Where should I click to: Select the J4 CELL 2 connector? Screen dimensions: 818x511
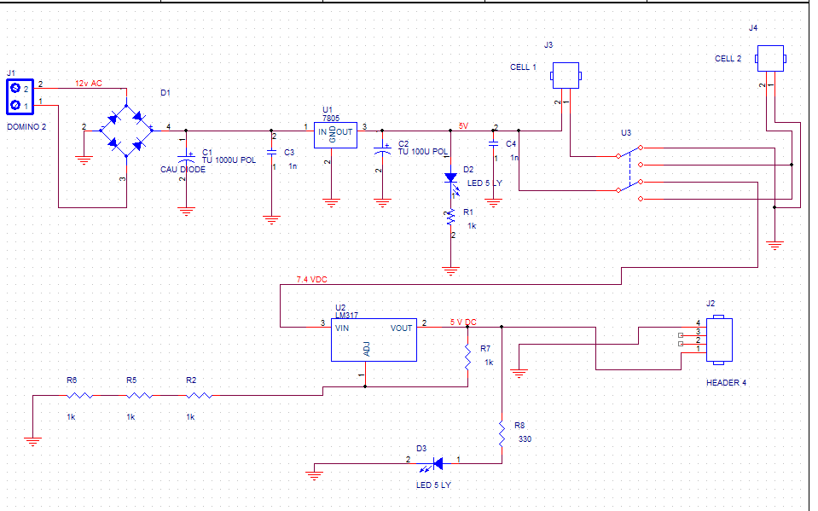[x=770, y=59]
